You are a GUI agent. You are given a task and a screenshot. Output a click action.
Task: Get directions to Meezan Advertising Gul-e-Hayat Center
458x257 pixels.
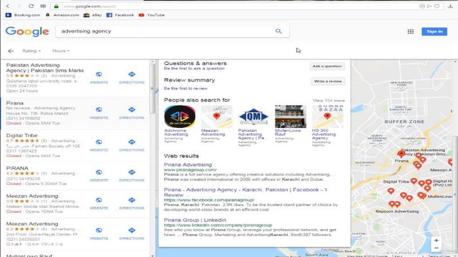(132, 234)
